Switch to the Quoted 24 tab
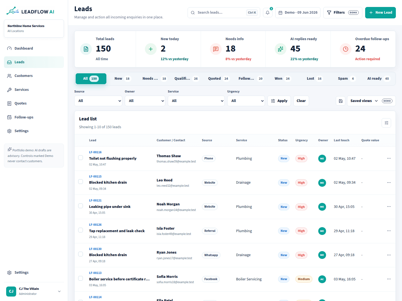The image size is (402, 301). click(x=218, y=79)
